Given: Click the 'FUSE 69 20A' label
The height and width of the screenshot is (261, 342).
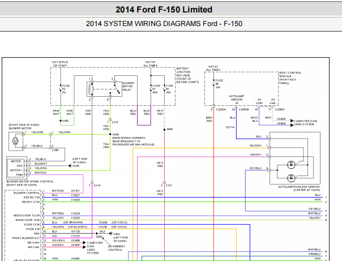Looking at the screenshot, I should pyautogui.click(x=169, y=89).
